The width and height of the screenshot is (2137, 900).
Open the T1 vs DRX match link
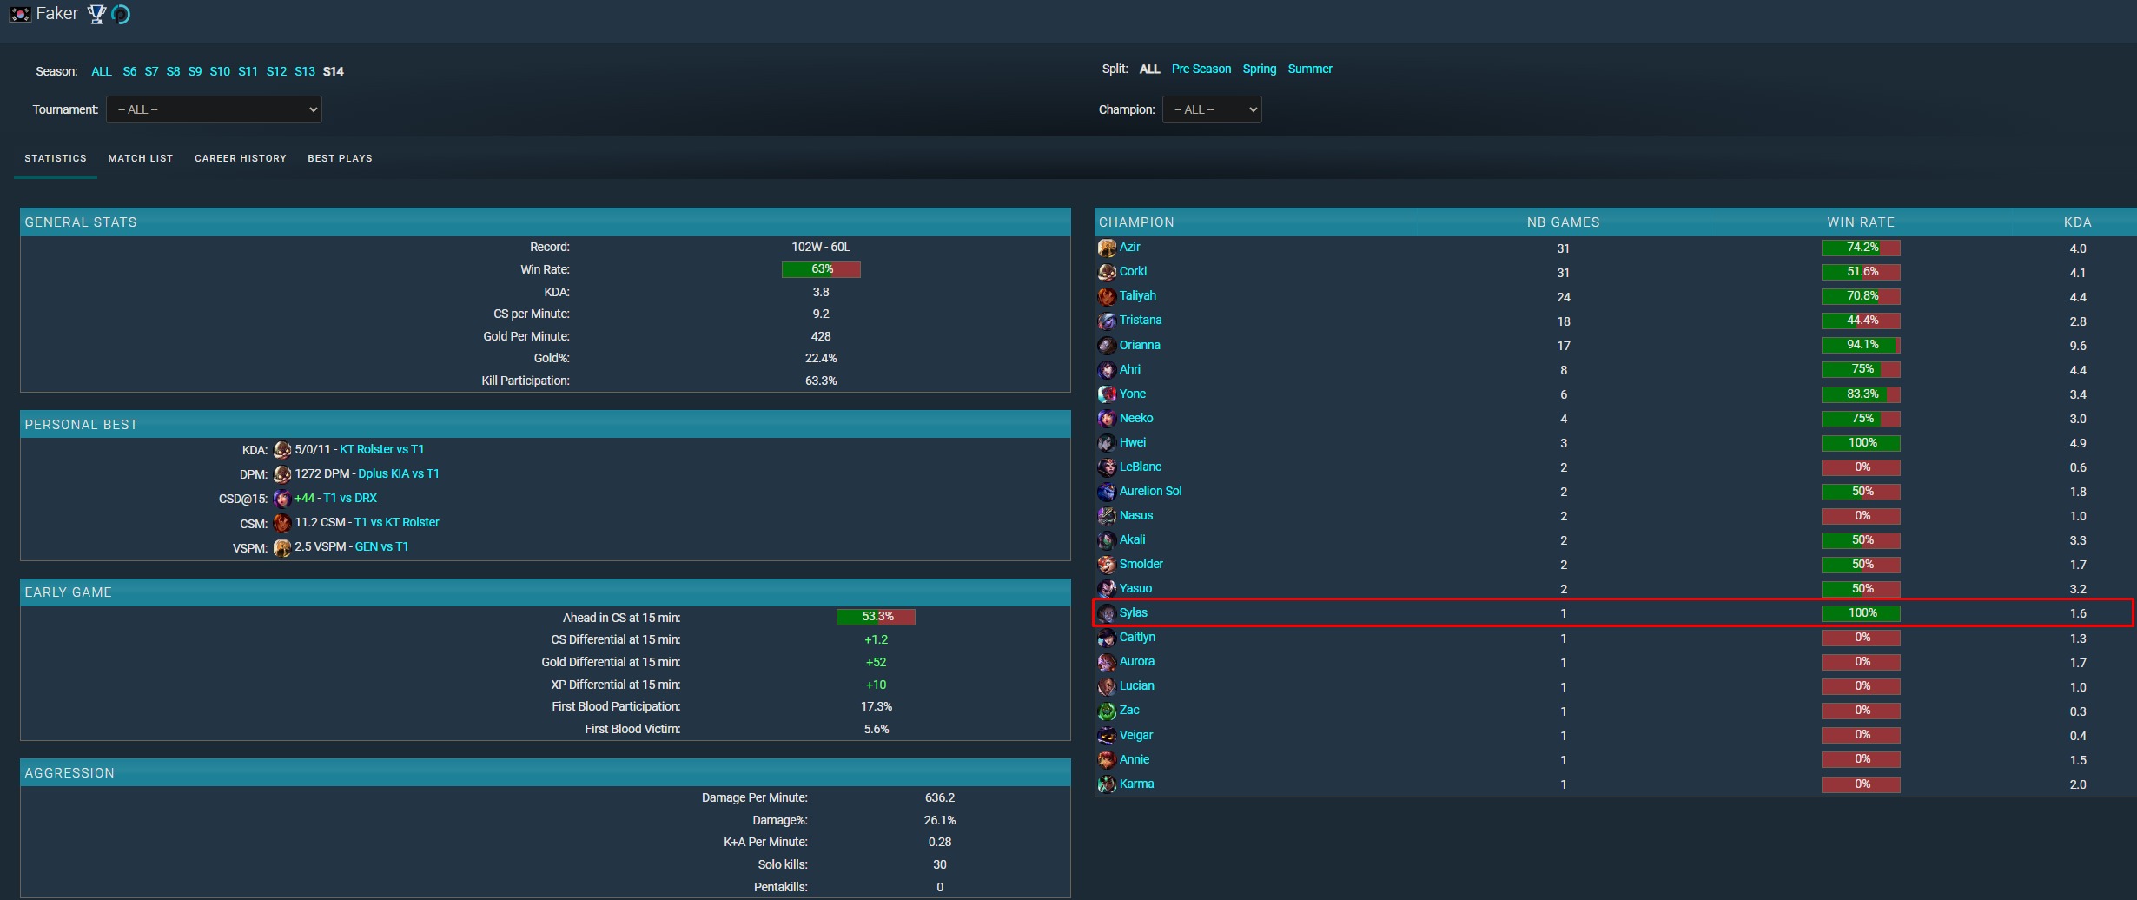point(350,498)
